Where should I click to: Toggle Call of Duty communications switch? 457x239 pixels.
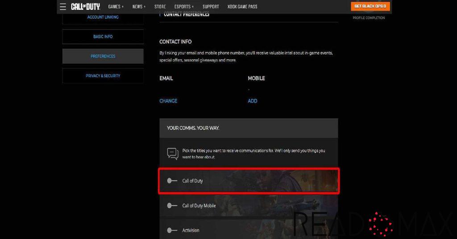click(x=172, y=181)
